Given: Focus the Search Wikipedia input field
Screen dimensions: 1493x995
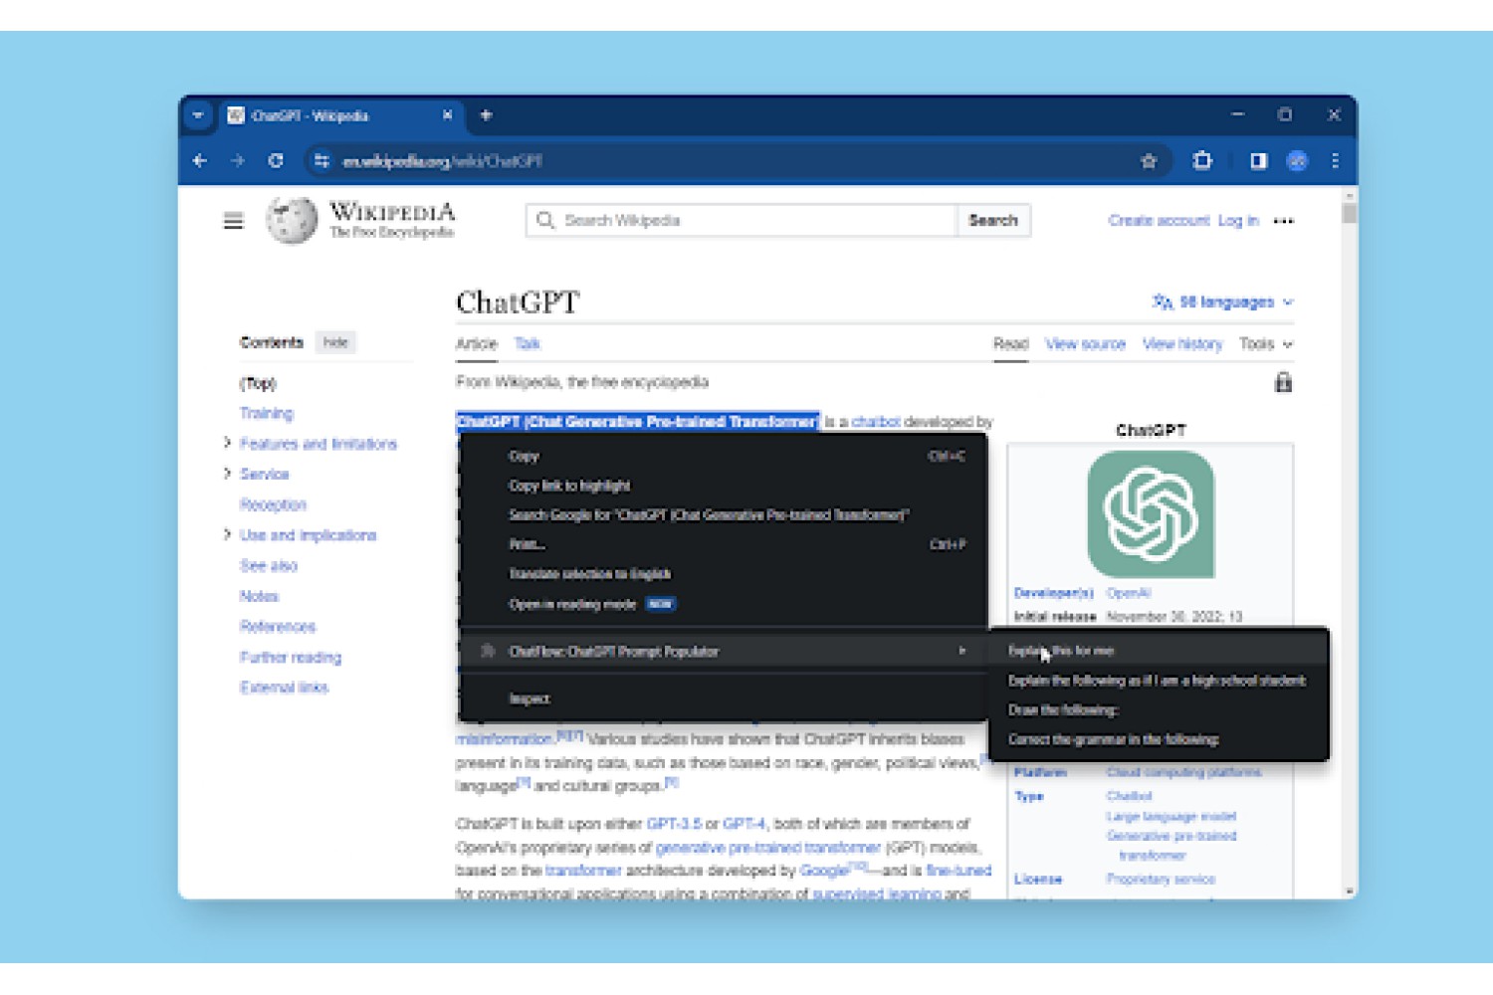Looking at the screenshot, I should point(742,220).
